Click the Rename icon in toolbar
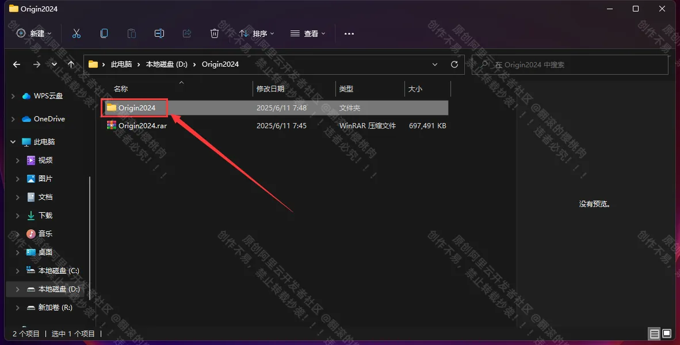Image resolution: width=680 pixels, height=345 pixels. 159,33
